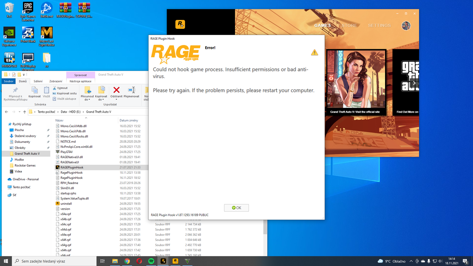Image resolution: width=473 pixels, height=266 pixels.
Task: Open Metro Last Light Redux desktop icon
Action: pyautogui.click(x=46, y=36)
